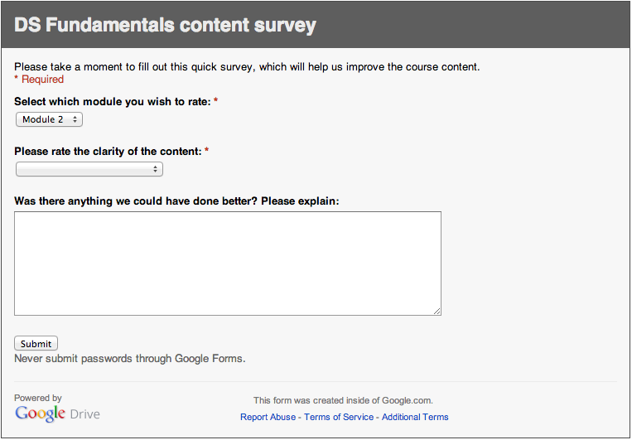Screen dimensions: 632x440
Task: Click the "Powered by" text
Action: pos(38,398)
